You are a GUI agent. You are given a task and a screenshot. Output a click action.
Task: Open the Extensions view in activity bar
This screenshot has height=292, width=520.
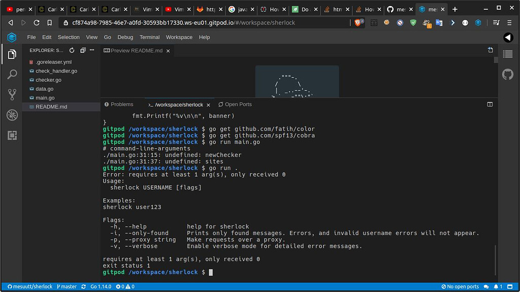coord(12,135)
